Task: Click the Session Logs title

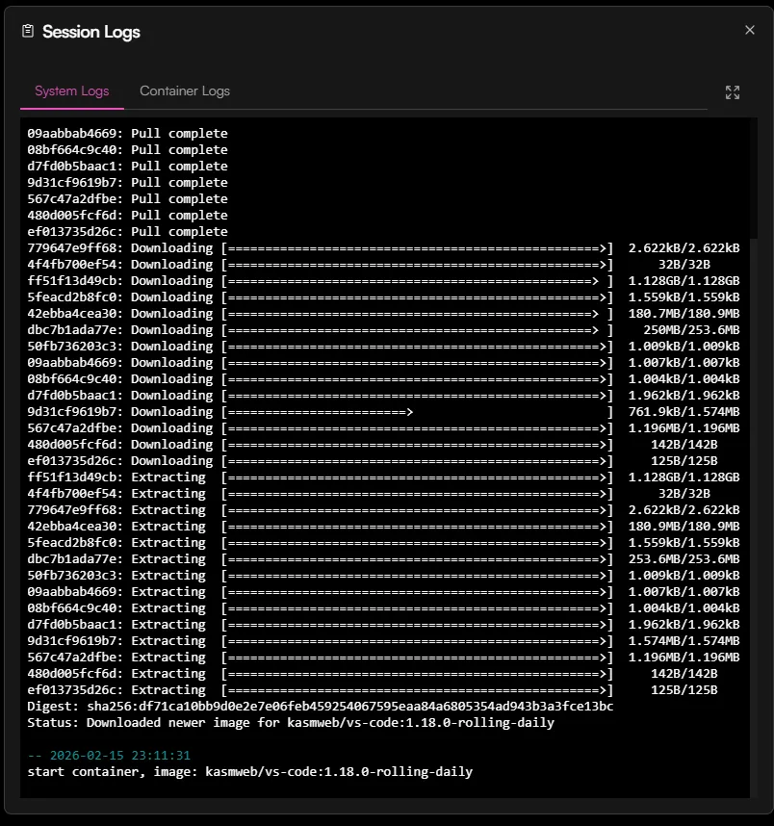Action: (91, 32)
